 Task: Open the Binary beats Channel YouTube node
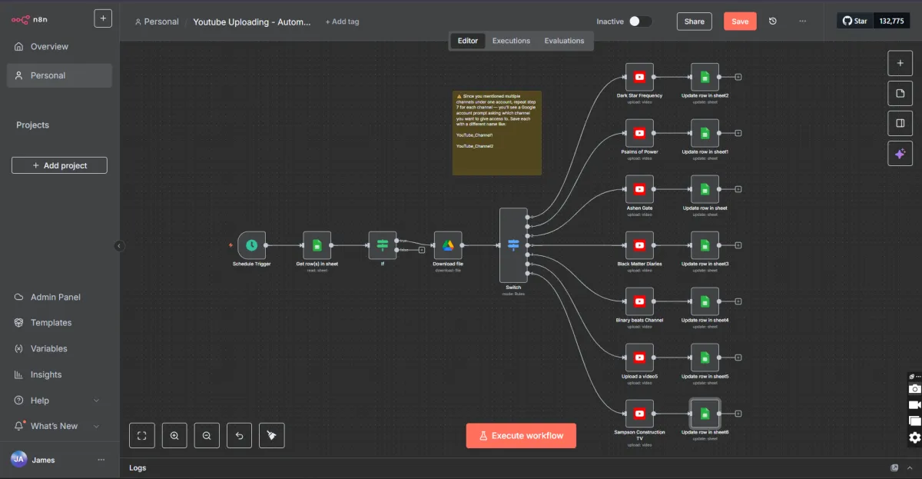(x=639, y=301)
